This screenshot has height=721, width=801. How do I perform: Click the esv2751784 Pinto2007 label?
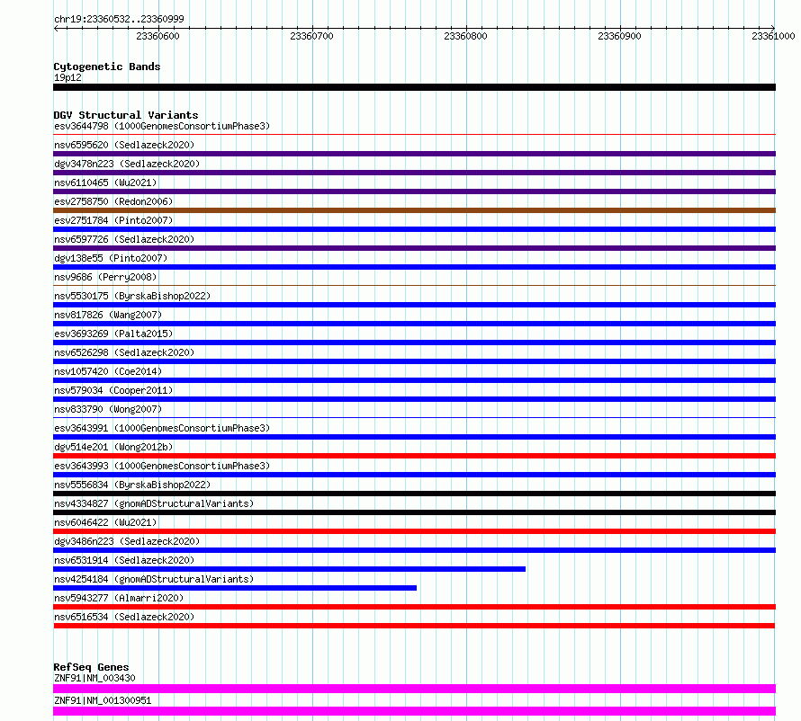click(x=113, y=220)
